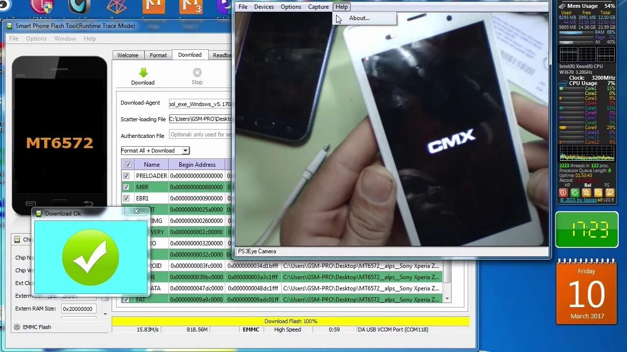Viewport: 627px width, 352px height.
Task: Open Capture menu in camera window
Action: (x=318, y=7)
